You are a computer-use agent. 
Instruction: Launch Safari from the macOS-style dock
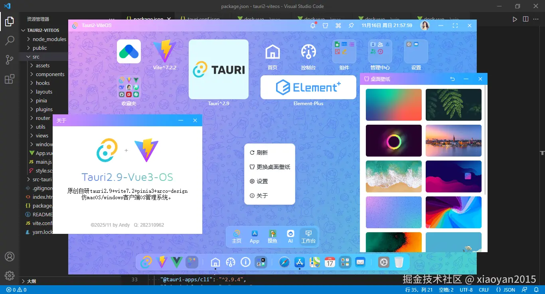click(x=284, y=262)
